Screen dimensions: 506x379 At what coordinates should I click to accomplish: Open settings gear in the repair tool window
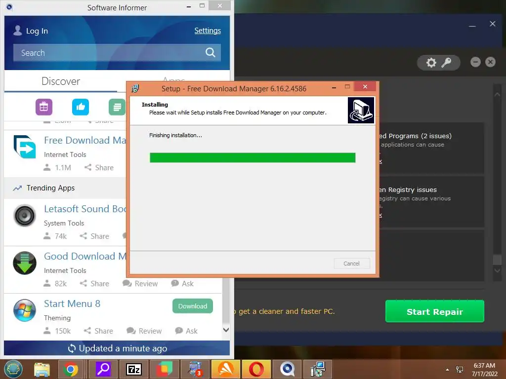(x=431, y=63)
